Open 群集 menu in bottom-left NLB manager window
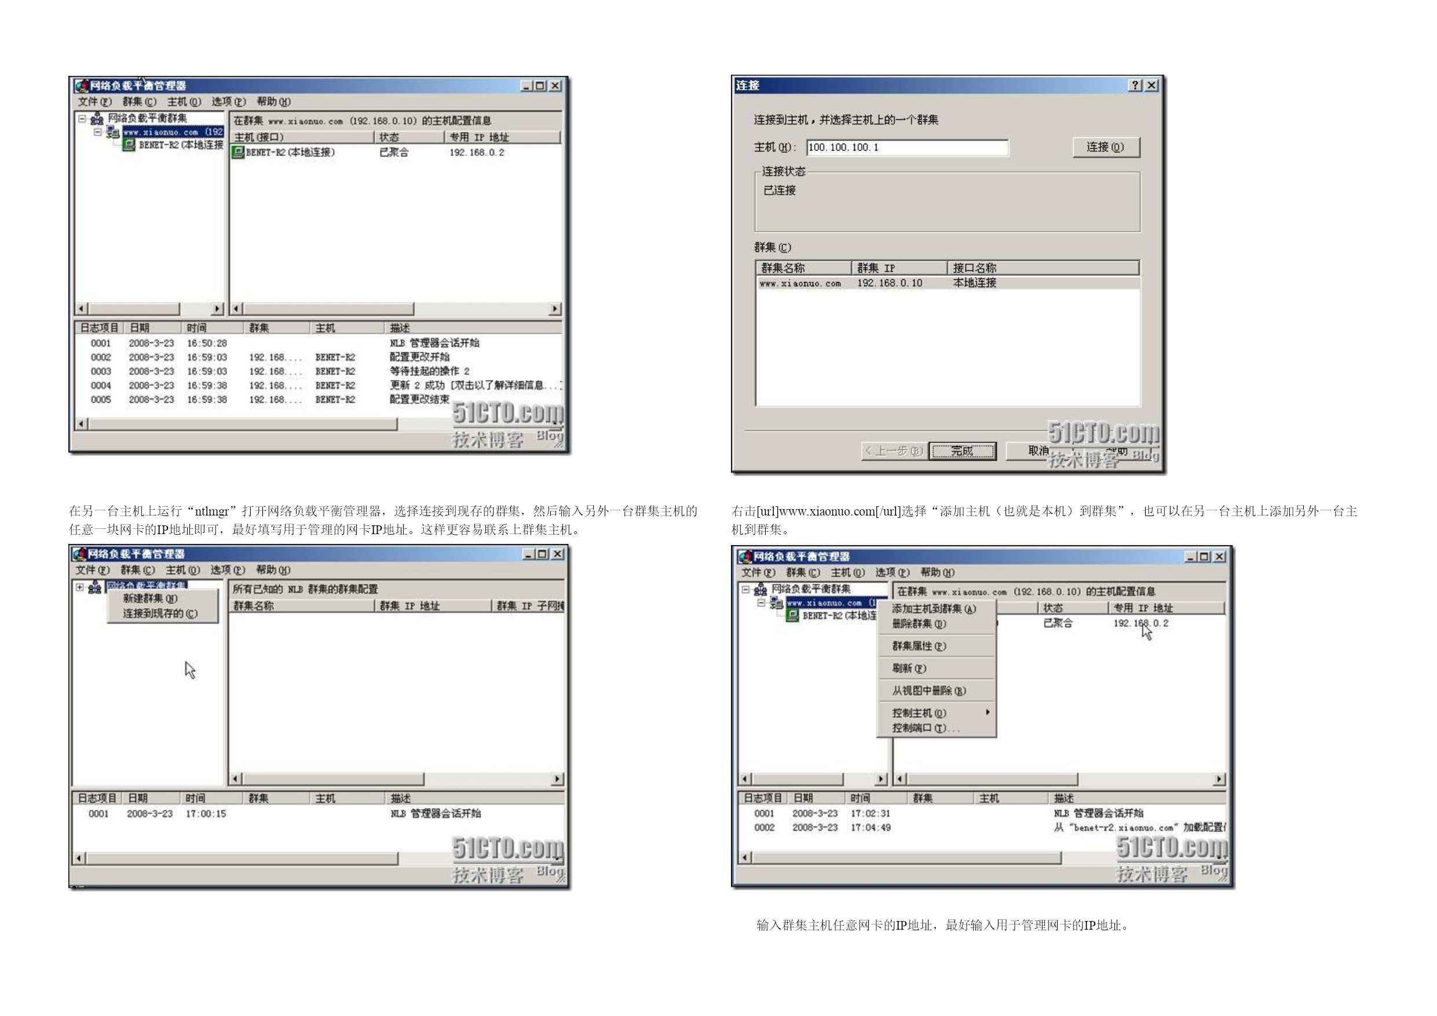 pyautogui.click(x=138, y=569)
